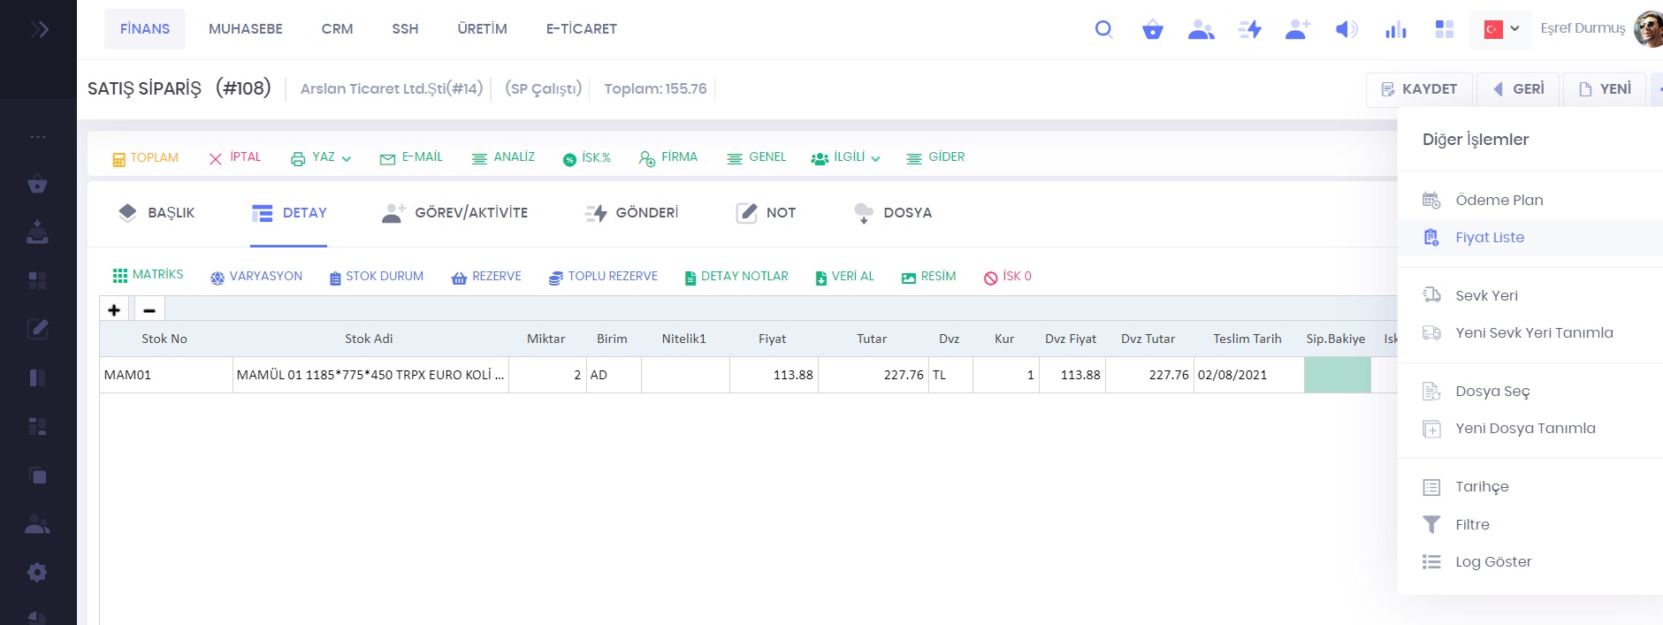Screen dimensions: 1663x625
Task: Expand the YAZ print dropdown
Action: pyautogui.click(x=322, y=157)
